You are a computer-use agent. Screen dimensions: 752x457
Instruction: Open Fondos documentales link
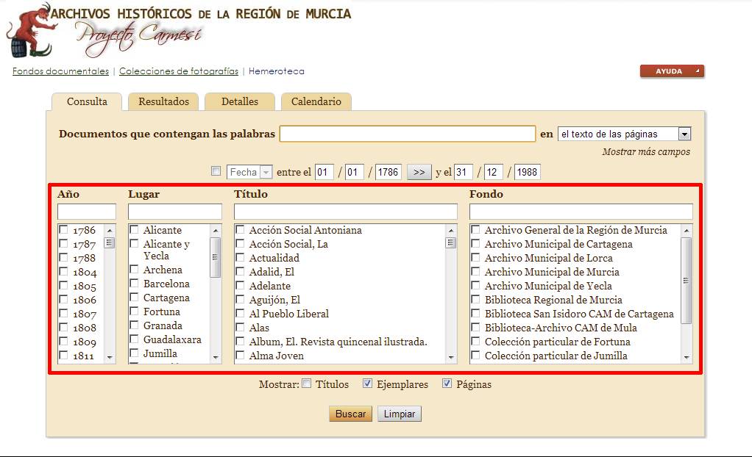click(60, 71)
